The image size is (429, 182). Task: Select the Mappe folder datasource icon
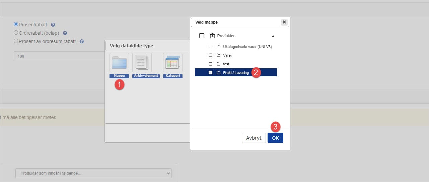(119, 63)
